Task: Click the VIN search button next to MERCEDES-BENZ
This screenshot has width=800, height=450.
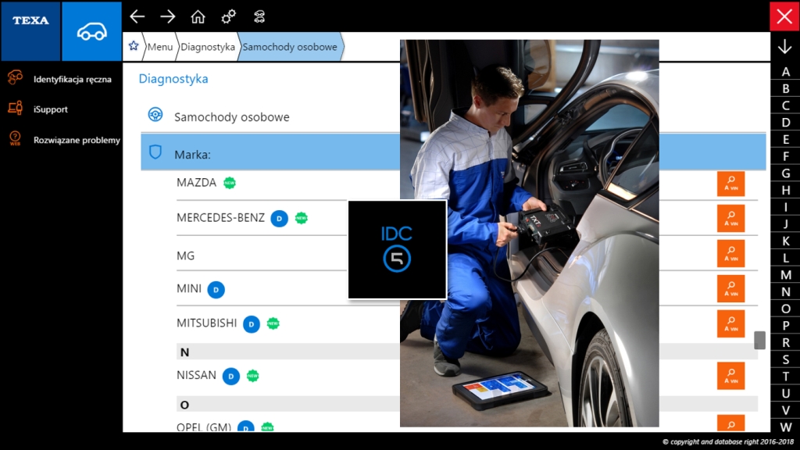Action: coord(731,217)
